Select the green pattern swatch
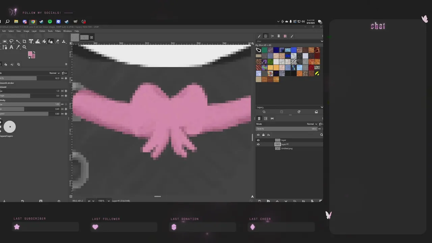Image resolution: width=432 pixels, height=243 pixels. coord(264,50)
